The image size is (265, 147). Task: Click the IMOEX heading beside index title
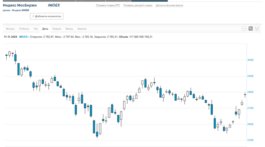tap(54, 6)
